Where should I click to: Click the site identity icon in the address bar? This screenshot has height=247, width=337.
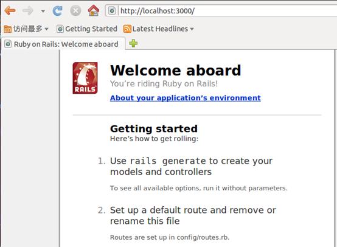pos(112,10)
